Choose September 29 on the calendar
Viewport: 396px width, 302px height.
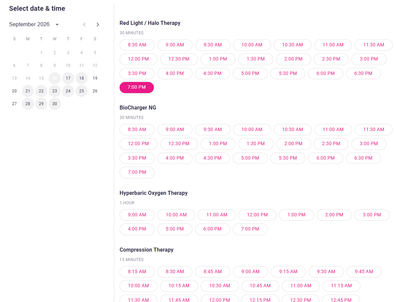[x=41, y=104]
